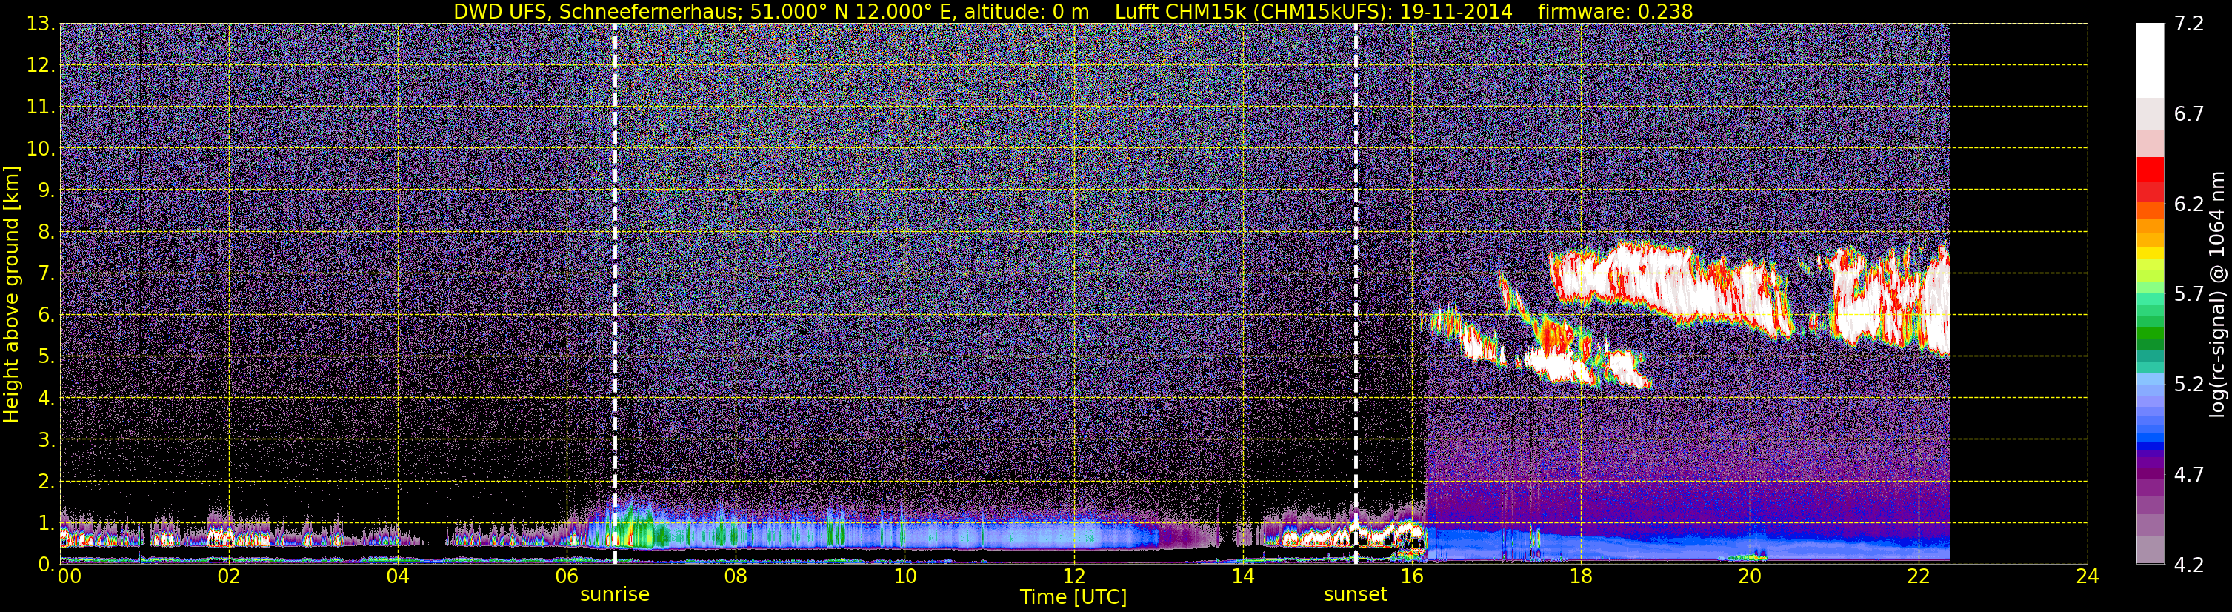
Task: Click the colorbar tick value 7.2
Action: click(x=2189, y=24)
